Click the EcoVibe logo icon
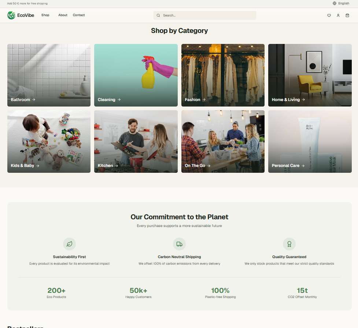Screen dimensions: 358x328 (x=11, y=15)
